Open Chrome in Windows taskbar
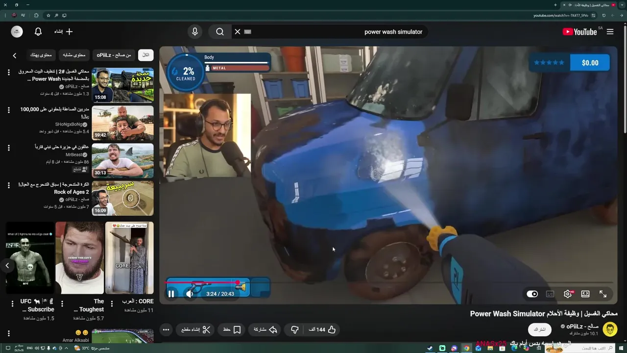 (466, 348)
